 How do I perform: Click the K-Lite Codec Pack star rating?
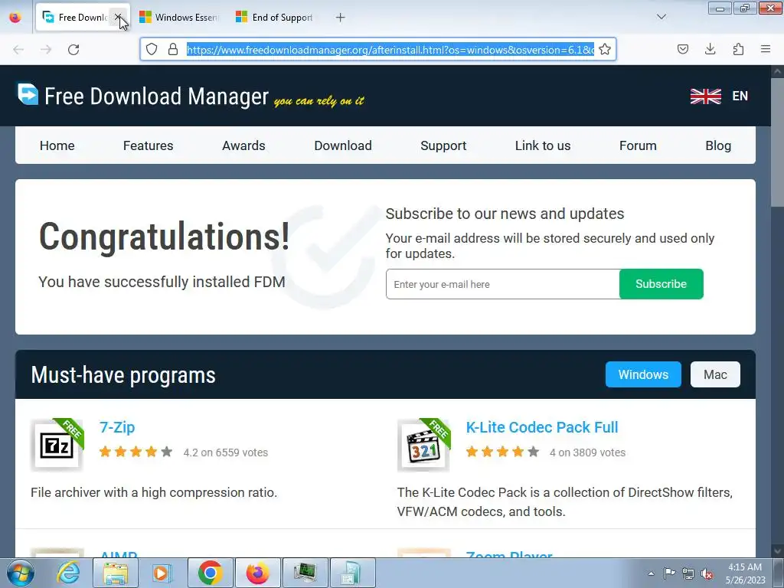pyautogui.click(x=502, y=452)
